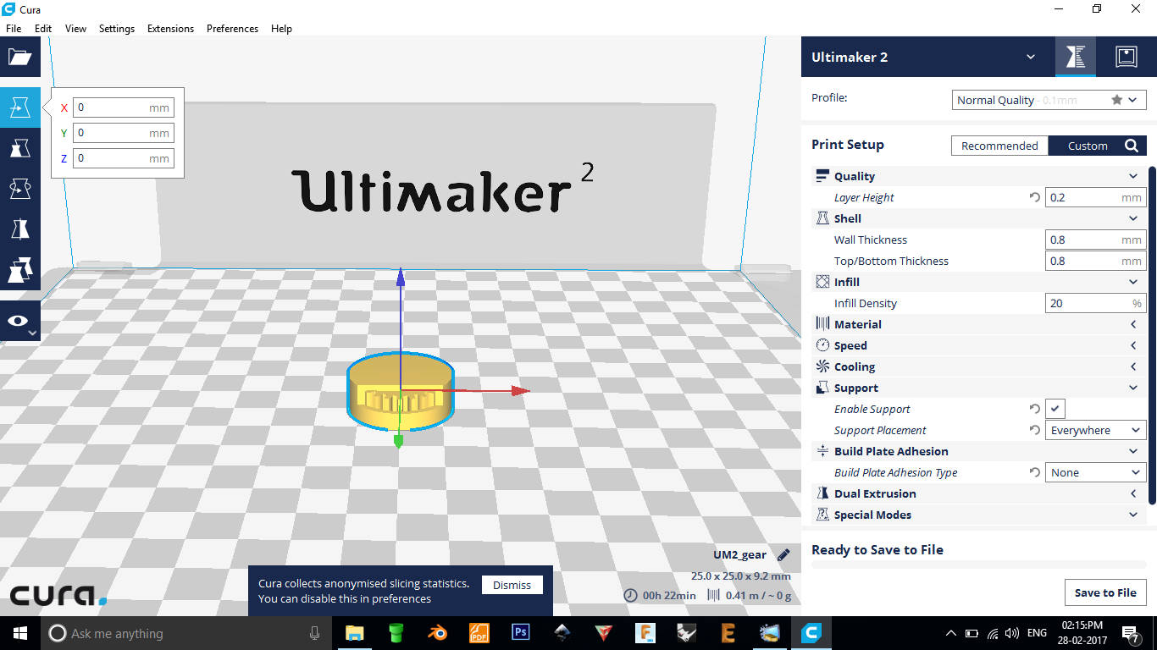The width and height of the screenshot is (1157, 650).
Task: Select the Mirror tool
Action: click(19, 229)
